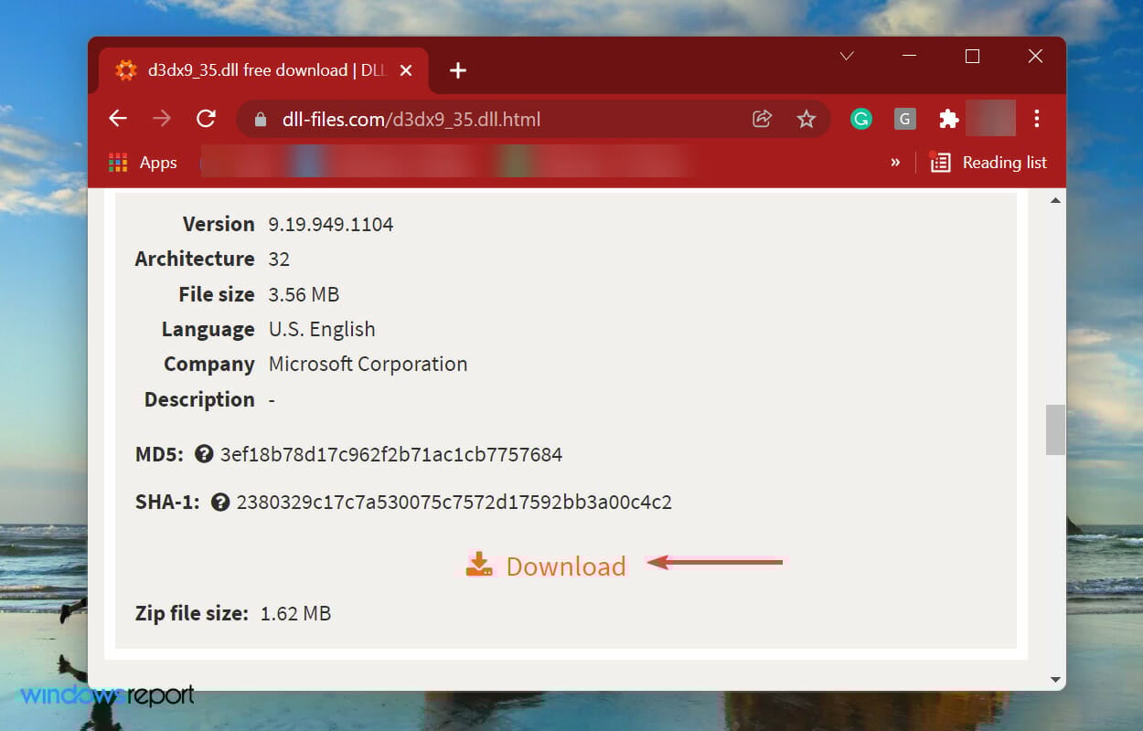Open the Chrome three-dot menu

[1036, 119]
